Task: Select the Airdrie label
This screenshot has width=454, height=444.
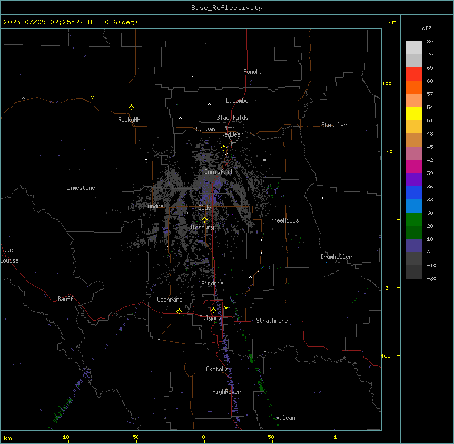Action: (213, 283)
